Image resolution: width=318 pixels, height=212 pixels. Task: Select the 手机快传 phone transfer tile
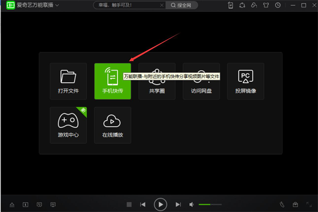[112, 81]
